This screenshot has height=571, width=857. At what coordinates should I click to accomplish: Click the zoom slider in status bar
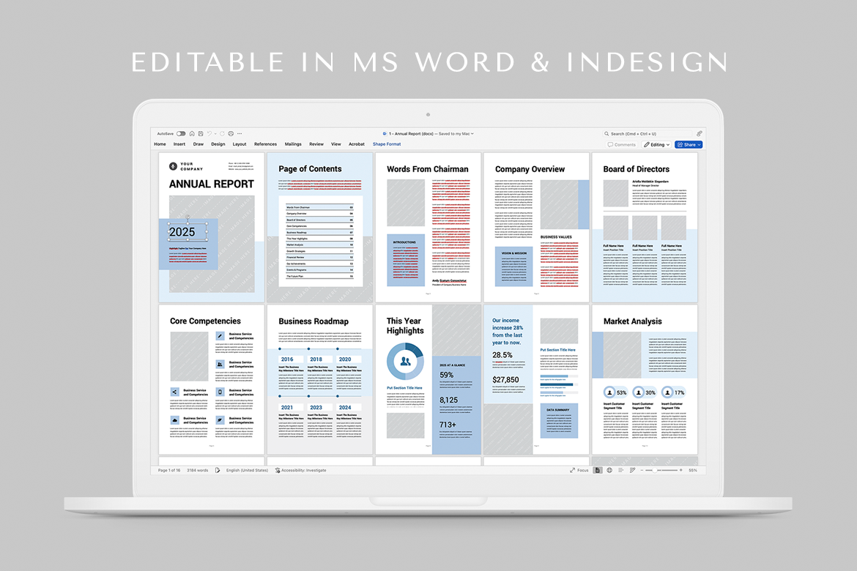656,470
